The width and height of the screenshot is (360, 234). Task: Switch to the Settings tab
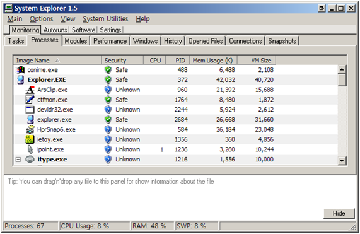point(110,30)
